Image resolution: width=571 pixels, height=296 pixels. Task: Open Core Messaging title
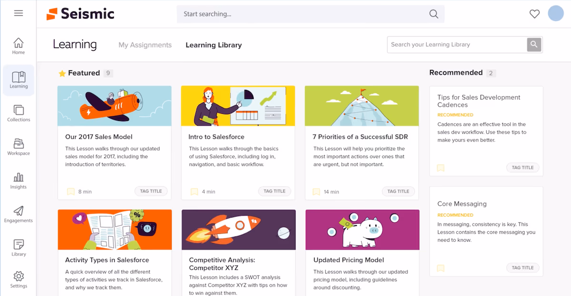click(462, 204)
